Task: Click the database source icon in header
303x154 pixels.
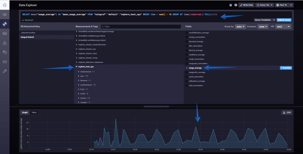Action: tap(231, 5)
